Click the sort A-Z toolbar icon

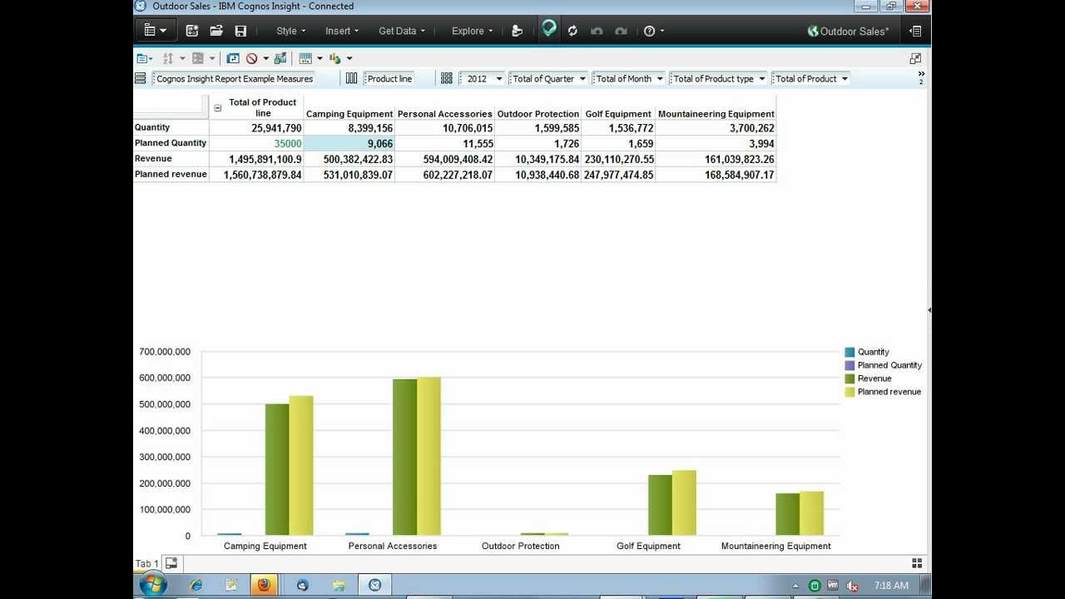tap(168, 58)
